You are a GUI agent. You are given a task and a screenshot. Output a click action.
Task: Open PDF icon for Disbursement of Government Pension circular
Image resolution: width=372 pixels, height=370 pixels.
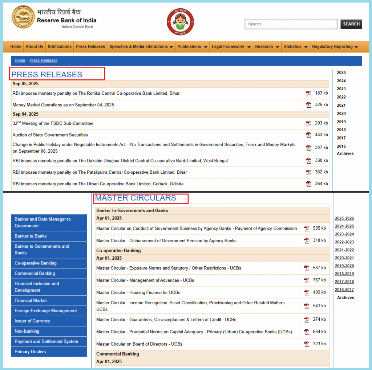pyautogui.click(x=307, y=241)
